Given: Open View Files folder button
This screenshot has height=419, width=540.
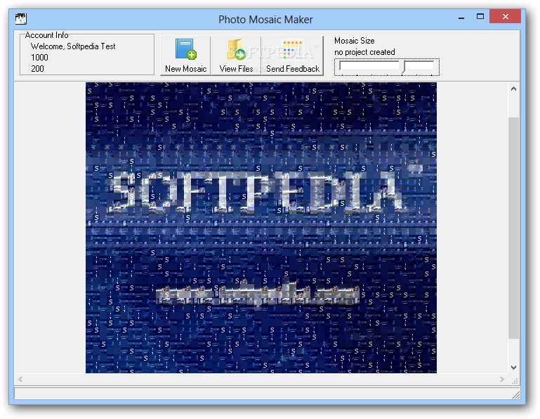Looking at the screenshot, I should [236, 56].
